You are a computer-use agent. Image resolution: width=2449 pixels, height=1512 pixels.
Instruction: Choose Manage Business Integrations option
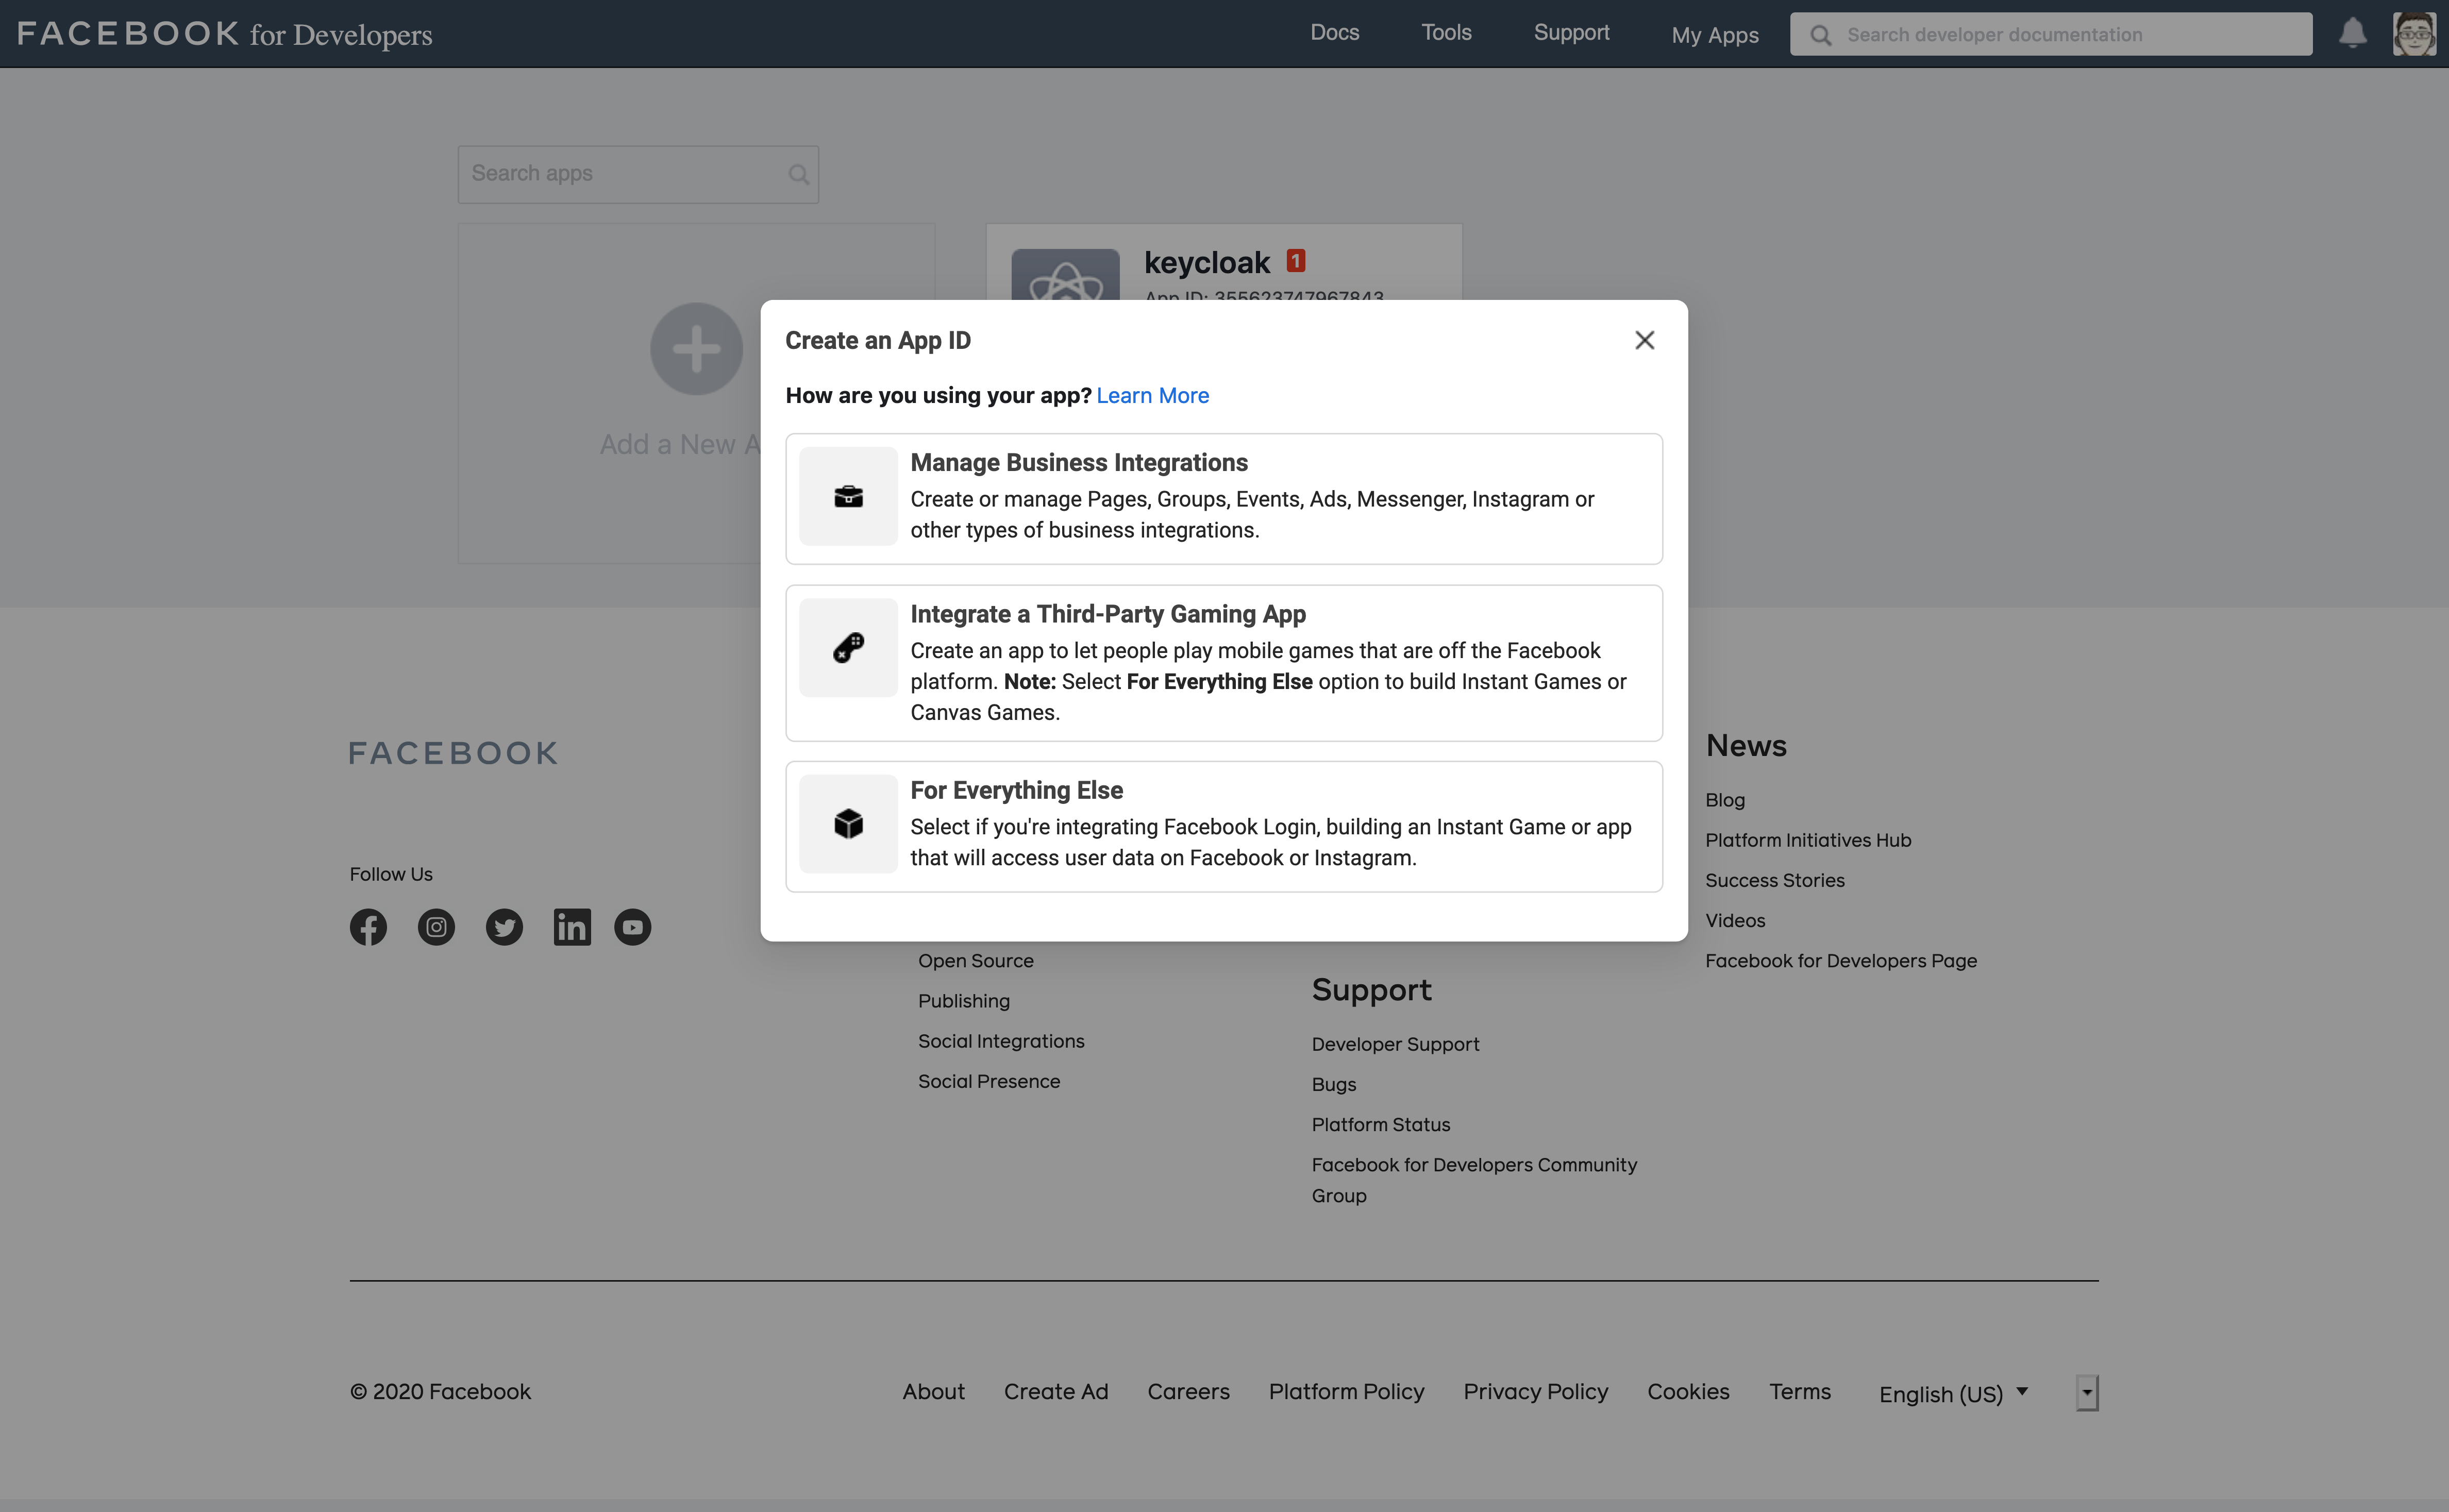pos(1270,498)
